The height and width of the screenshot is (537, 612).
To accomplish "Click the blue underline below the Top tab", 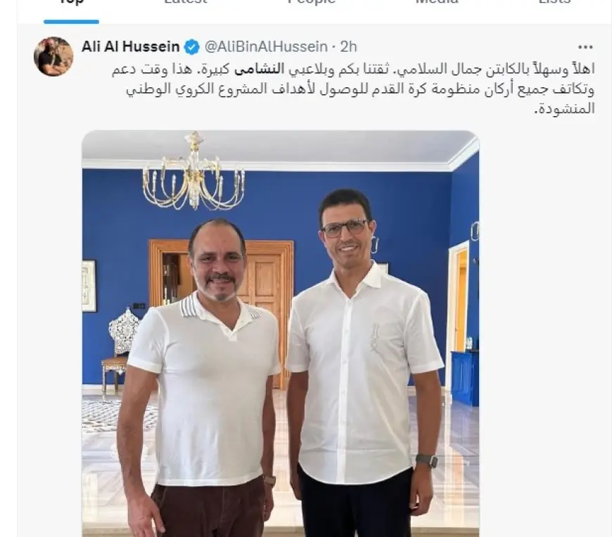I will tap(71, 22).
